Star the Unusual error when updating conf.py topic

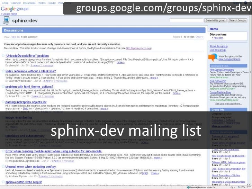point(3,166)
